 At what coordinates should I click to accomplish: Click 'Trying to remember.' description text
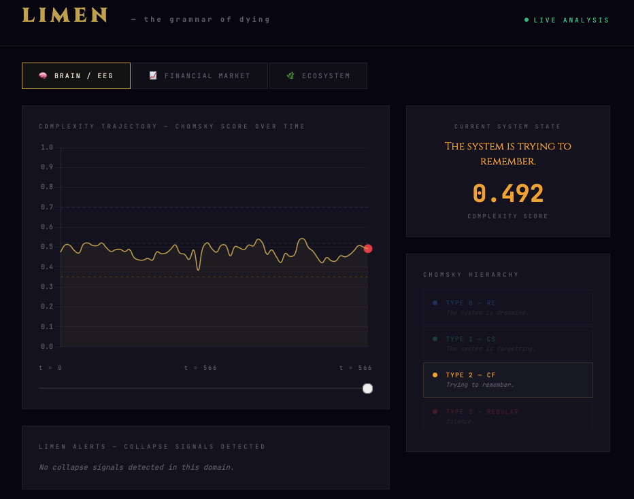coord(480,385)
